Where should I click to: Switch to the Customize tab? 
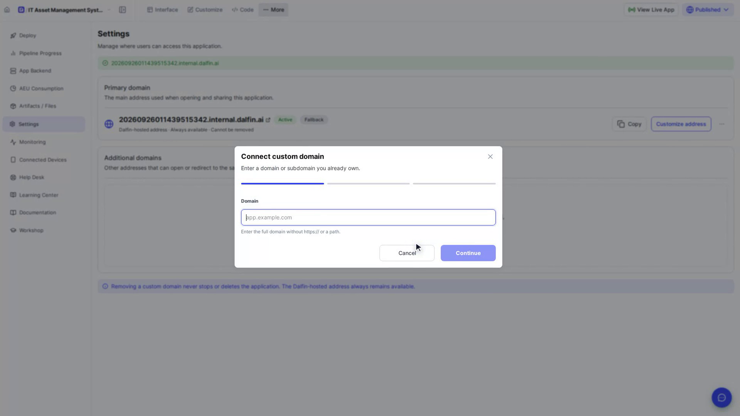click(x=205, y=10)
